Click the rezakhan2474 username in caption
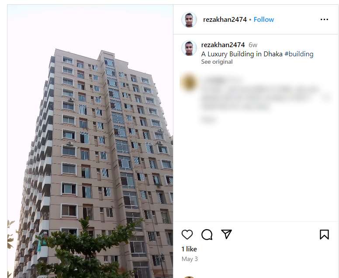The width and height of the screenshot is (339, 278). coord(223,45)
